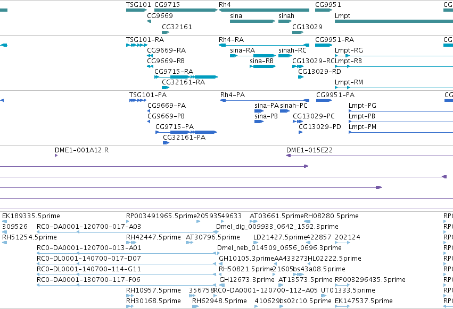The height and width of the screenshot is (309, 453).
Task: Click the DME1-001A12.R clone marker
Action: pos(56,156)
